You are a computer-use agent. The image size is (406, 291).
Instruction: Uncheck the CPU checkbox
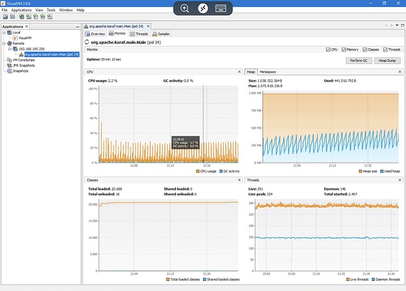[x=328, y=50]
